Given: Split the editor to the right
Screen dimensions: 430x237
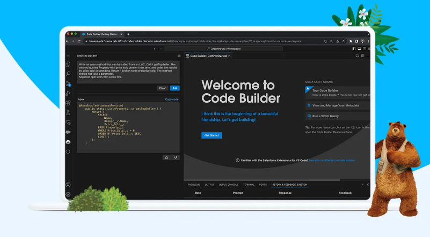Looking at the screenshot, I should (362, 56).
